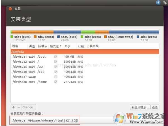Click the 199 MB size value
This screenshot has width=168, height=126.
(69, 57)
